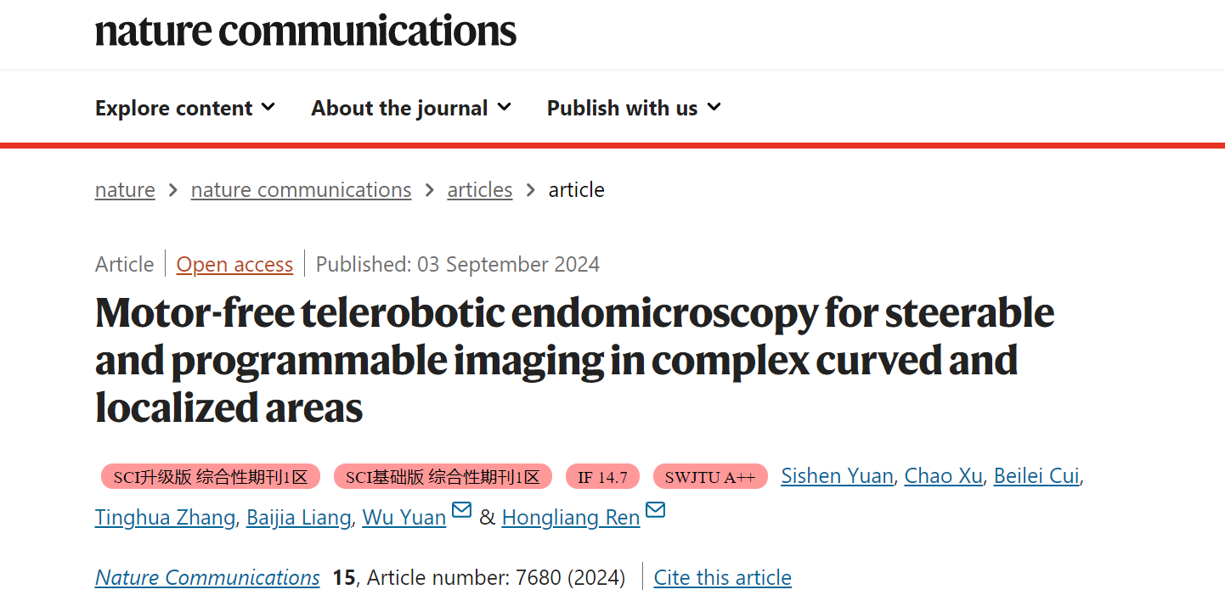Go to the nature breadcrumb link

click(x=125, y=190)
